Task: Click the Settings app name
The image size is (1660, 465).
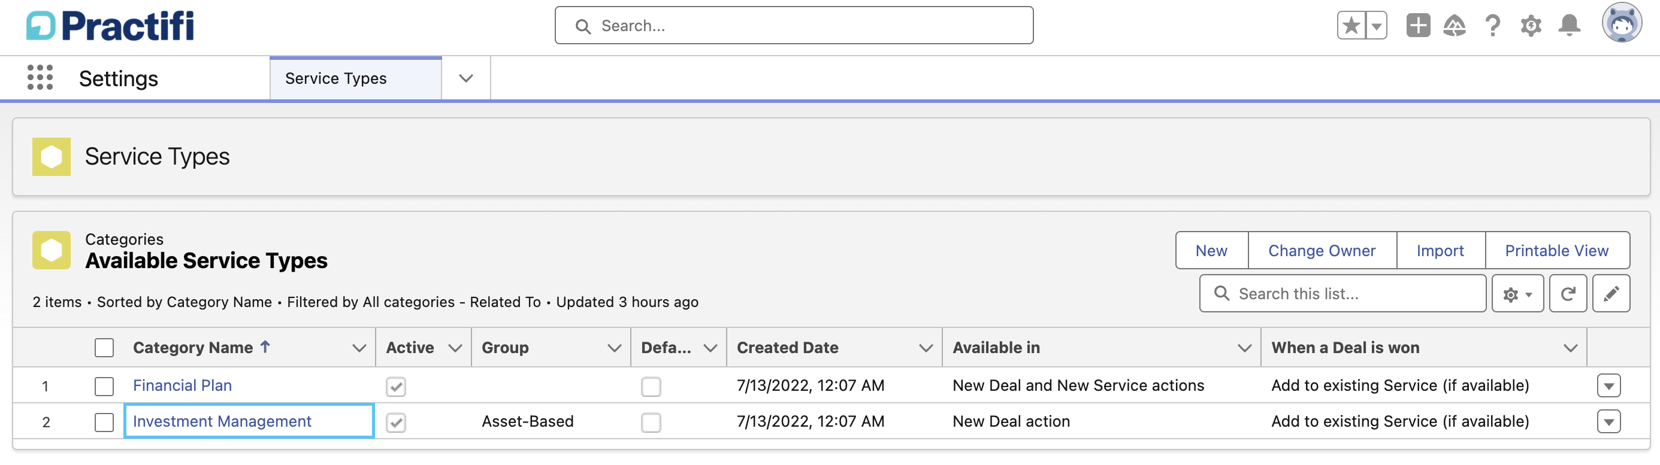Action: click(x=119, y=78)
